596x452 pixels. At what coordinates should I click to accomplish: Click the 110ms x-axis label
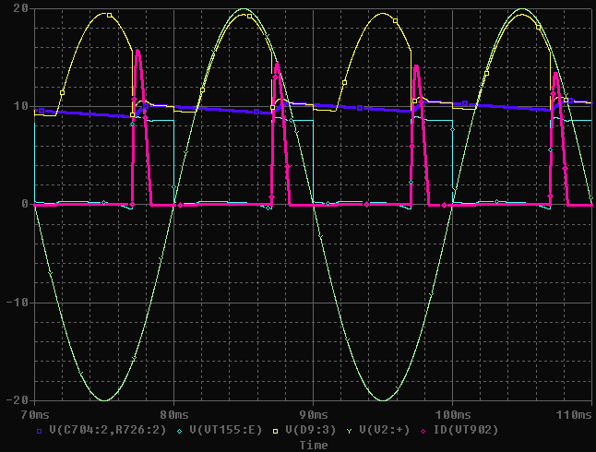point(574,415)
